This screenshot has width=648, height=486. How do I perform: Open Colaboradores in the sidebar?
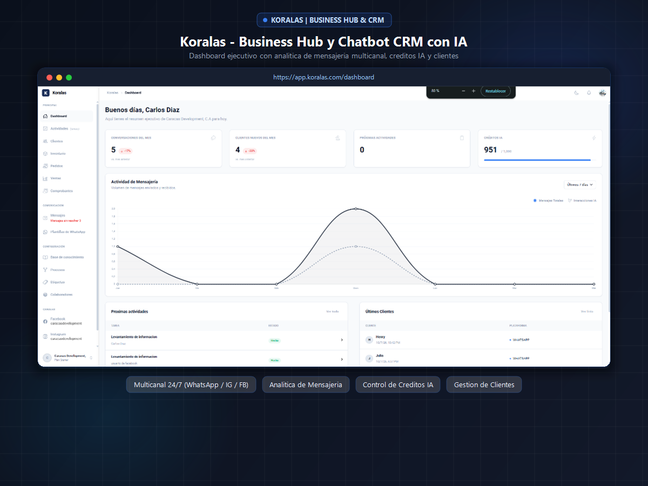pyautogui.click(x=67, y=294)
